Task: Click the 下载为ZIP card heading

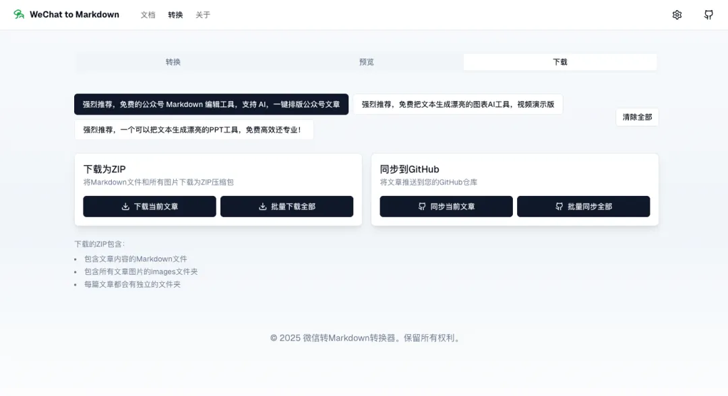Action: click(x=104, y=169)
